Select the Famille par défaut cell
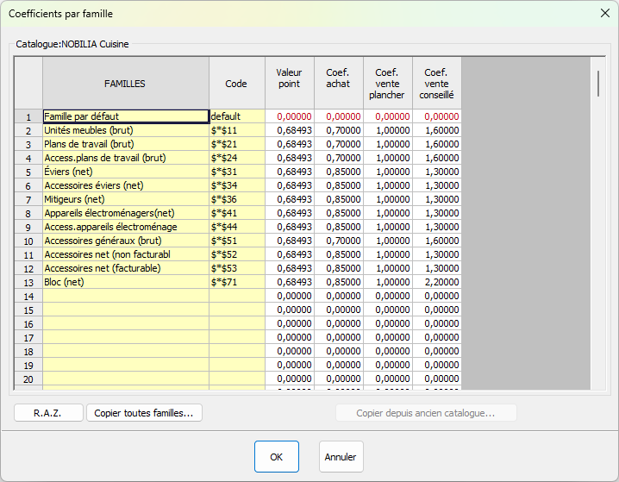 click(125, 116)
